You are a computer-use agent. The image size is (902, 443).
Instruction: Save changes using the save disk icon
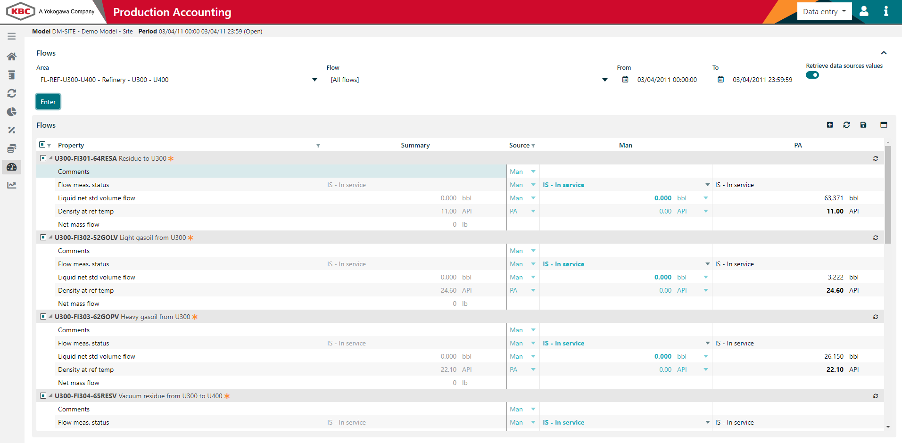click(863, 125)
